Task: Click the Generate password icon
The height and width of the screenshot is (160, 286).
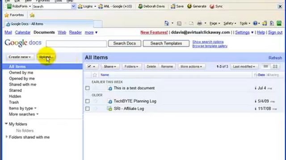Action: 189,6
